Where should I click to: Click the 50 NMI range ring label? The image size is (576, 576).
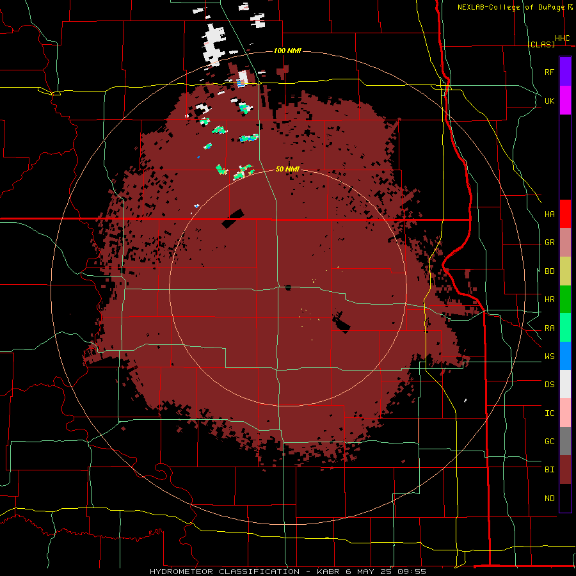[287, 169]
